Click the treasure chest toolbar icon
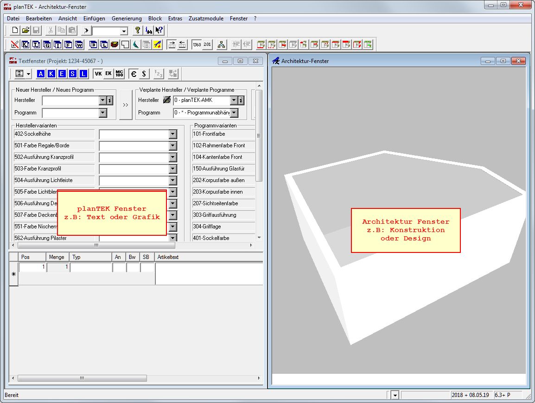The image size is (535, 403). pos(115,44)
